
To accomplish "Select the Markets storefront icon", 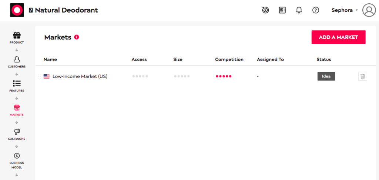I will [17, 107].
